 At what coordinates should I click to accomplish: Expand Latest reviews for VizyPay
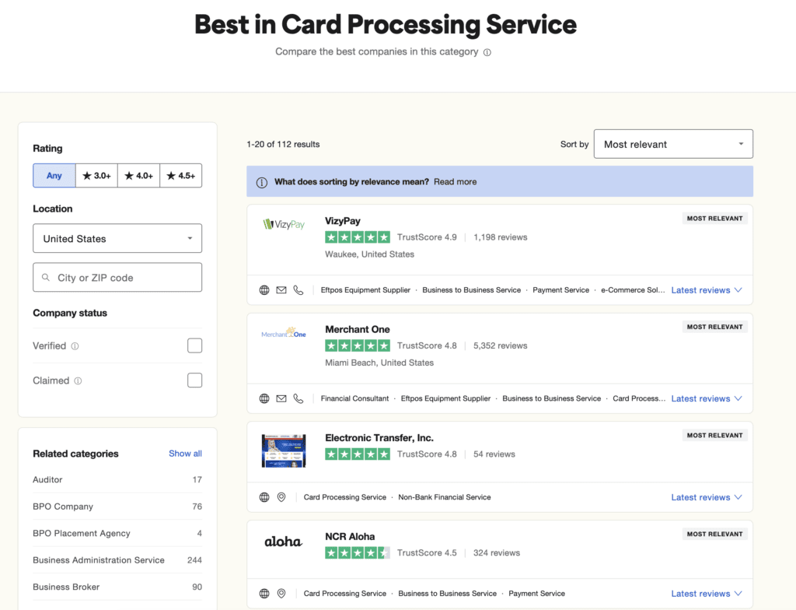coord(706,290)
